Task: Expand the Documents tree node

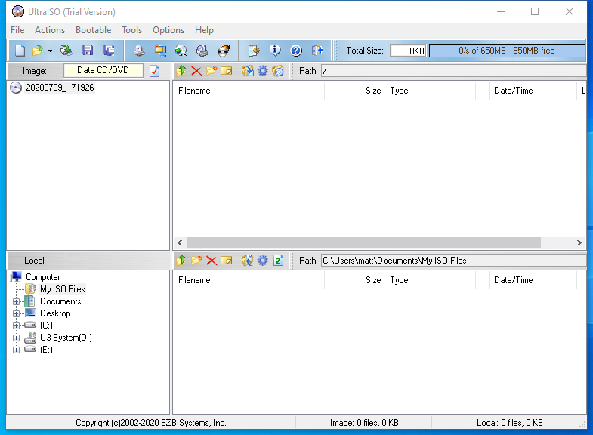Action: coord(16,301)
